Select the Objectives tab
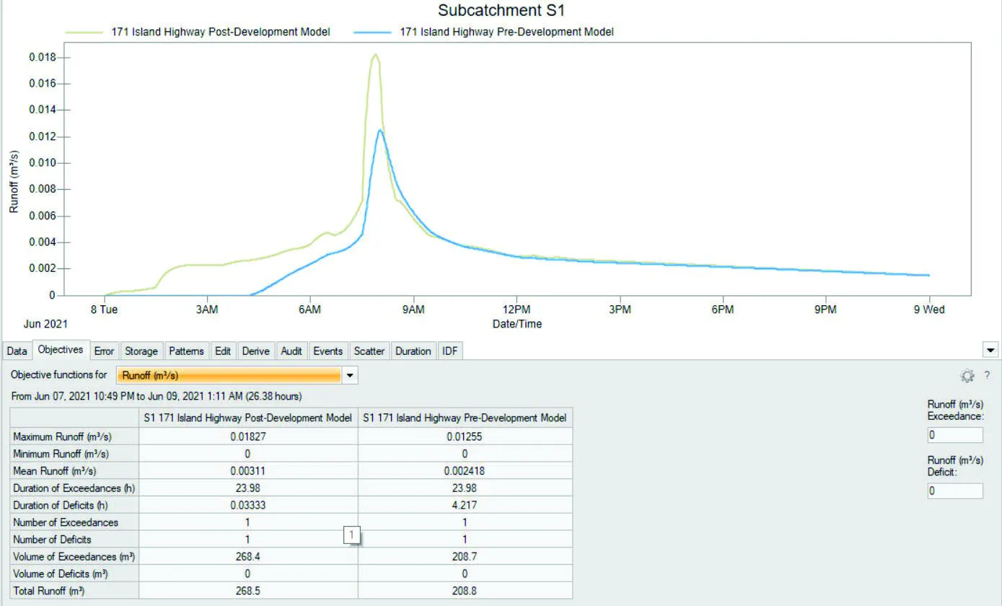 coord(61,350)
